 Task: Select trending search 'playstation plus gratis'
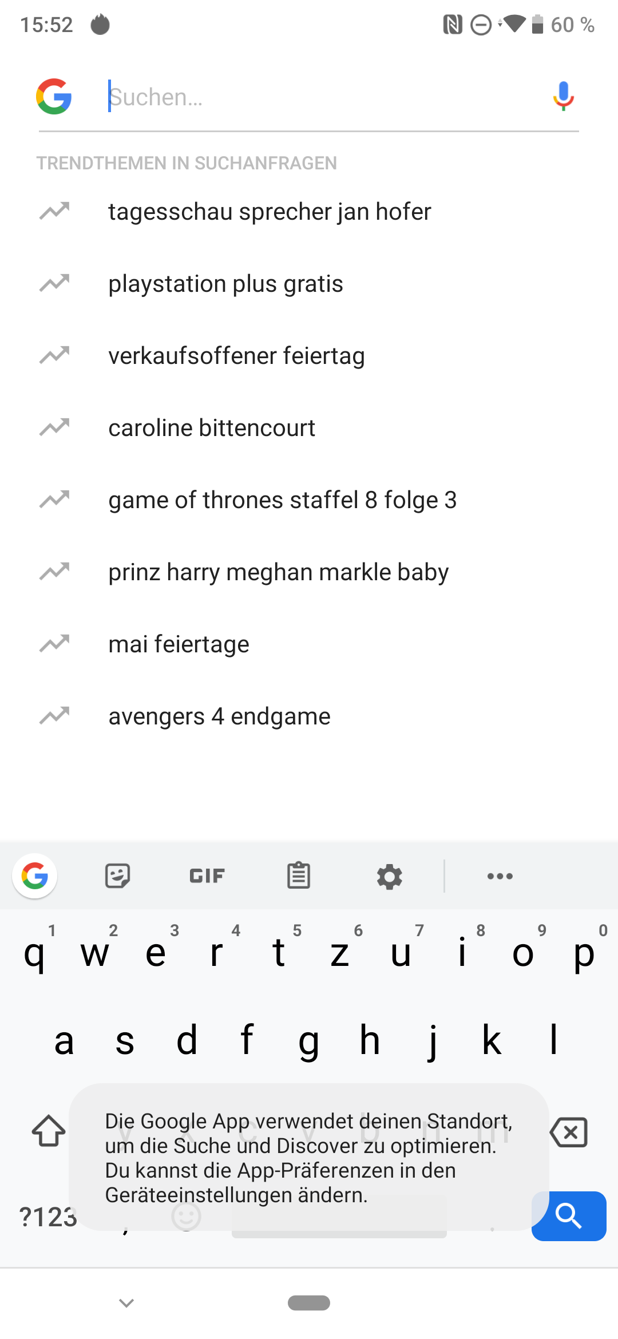[225, 284]
